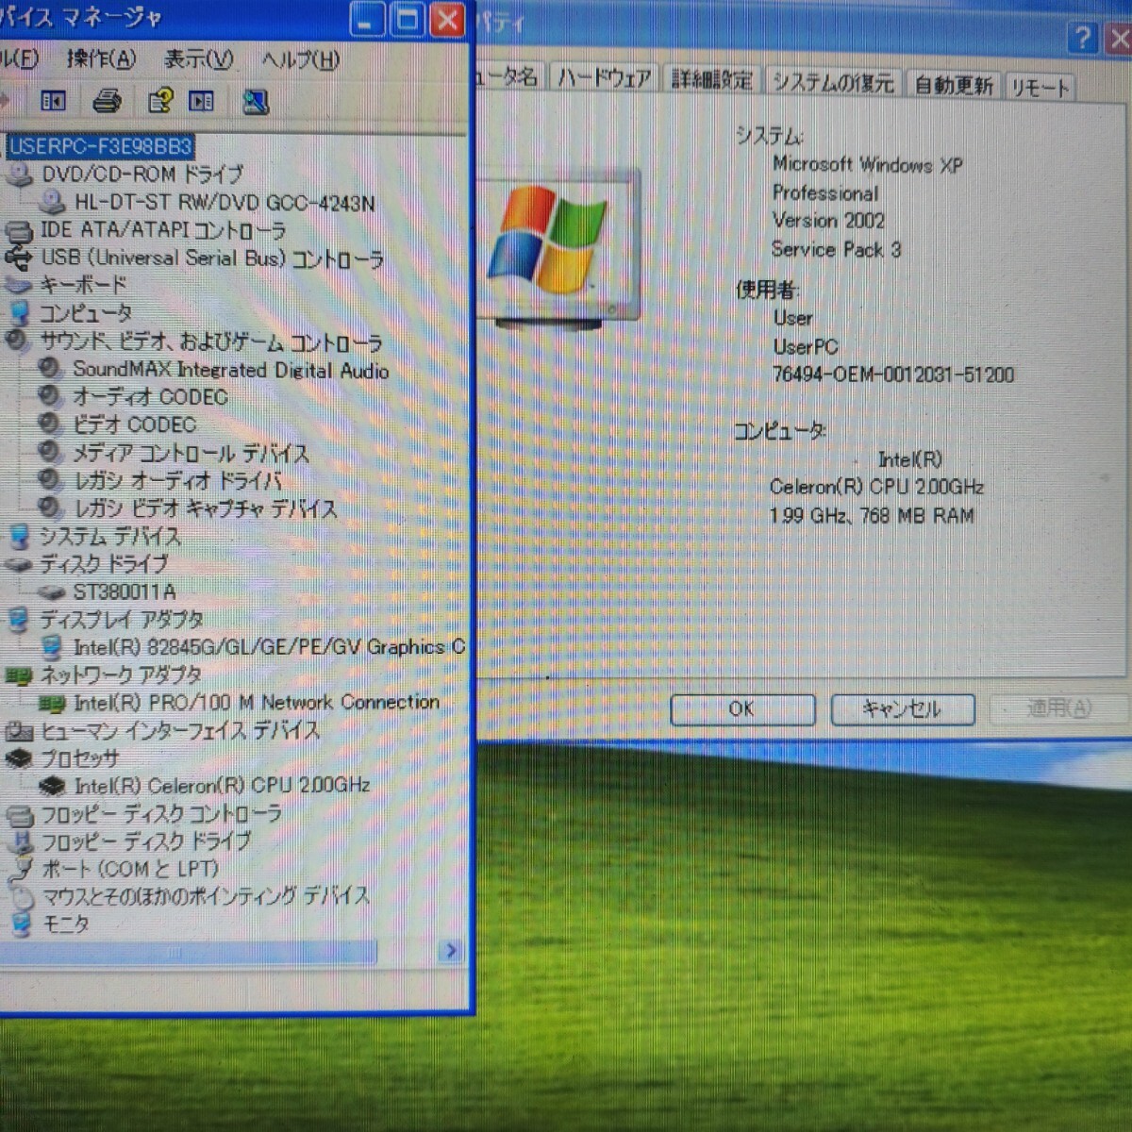The height and width of the screenshot is (1132, 1132).
Task: Click the 適用(A) button
Action: [1059, 708]
